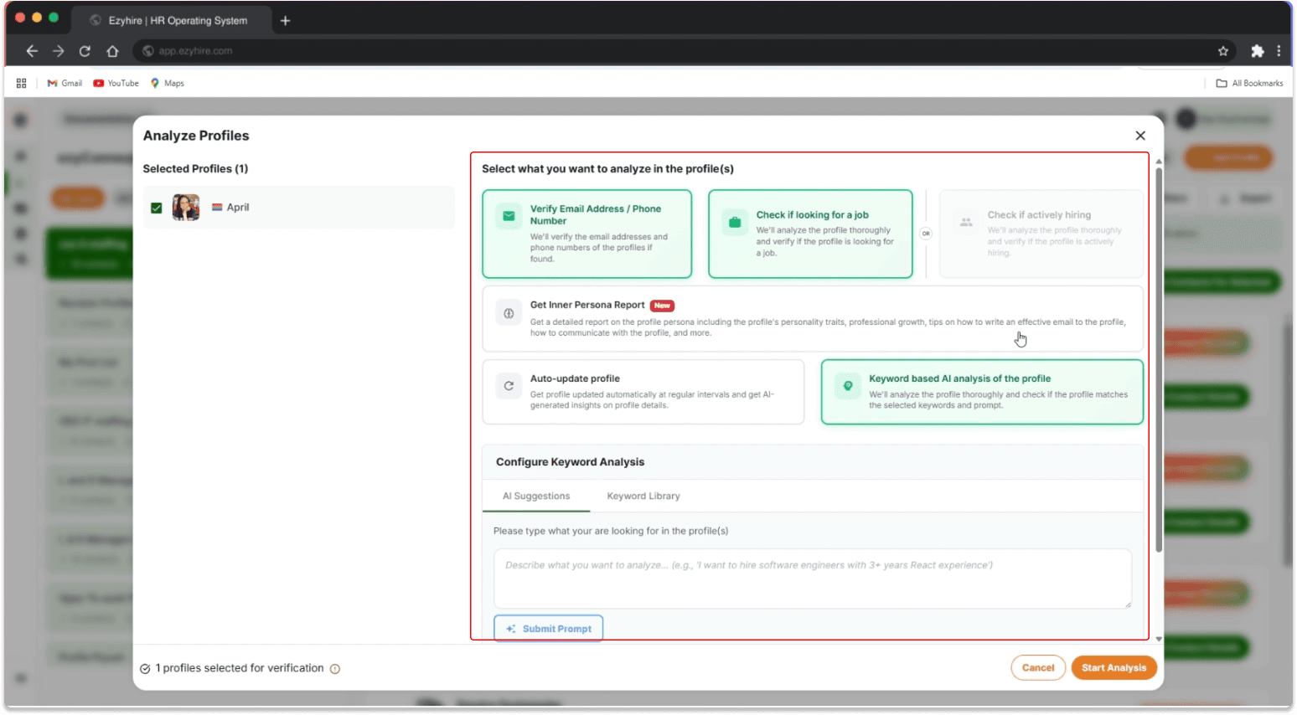Click the envelope icon on Verify Email card
This screenshot has height=715, width=1297.
pyautogui.click(x=509, y=216)
